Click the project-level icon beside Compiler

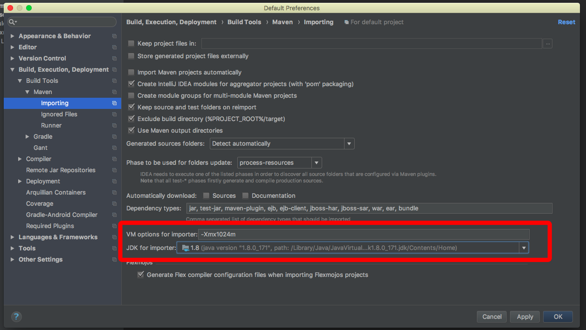tap(114, 159)
